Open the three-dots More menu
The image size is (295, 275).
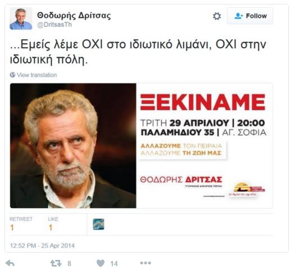point(146,263)
